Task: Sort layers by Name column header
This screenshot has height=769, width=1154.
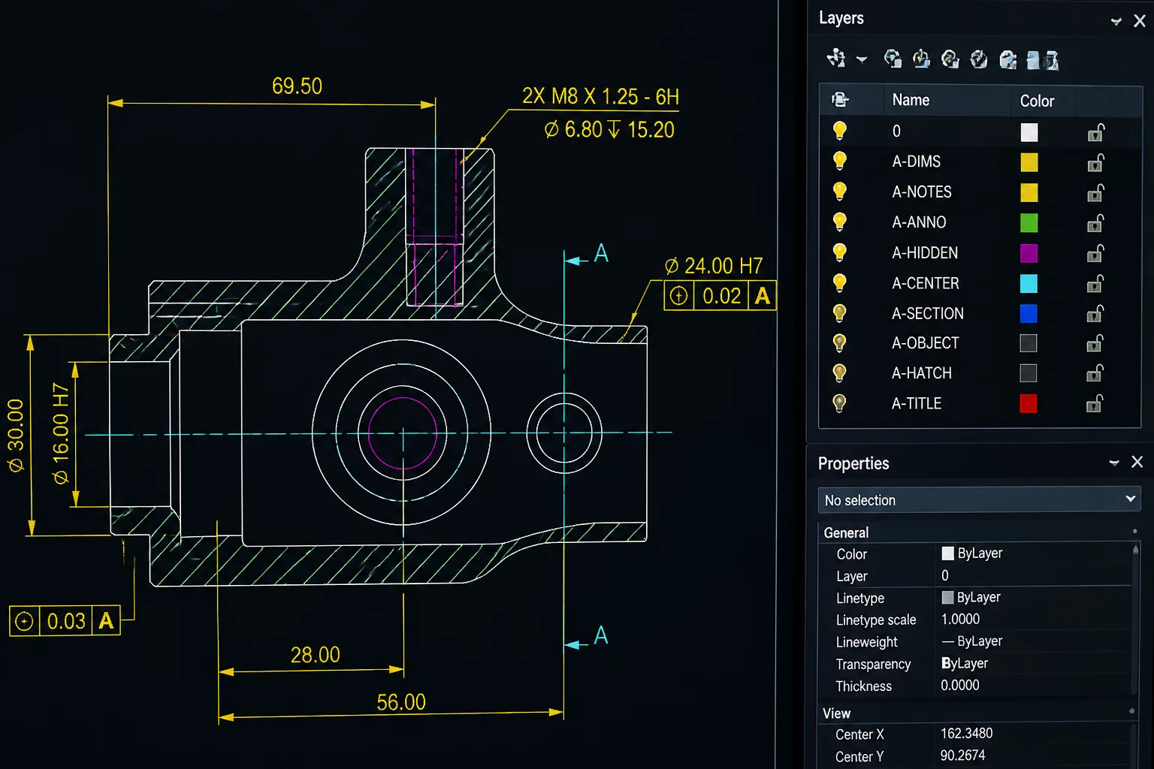Action: point(911,100)
